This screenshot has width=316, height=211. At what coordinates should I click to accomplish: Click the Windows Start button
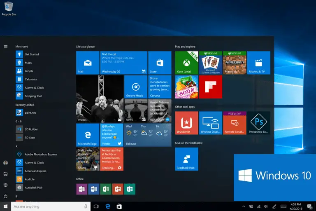tap(5, 206)
